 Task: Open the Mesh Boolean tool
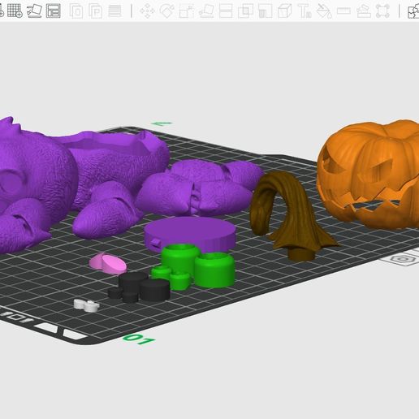(245, 11)
